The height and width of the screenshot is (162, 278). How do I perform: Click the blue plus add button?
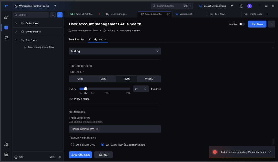(x=60, y=15)
